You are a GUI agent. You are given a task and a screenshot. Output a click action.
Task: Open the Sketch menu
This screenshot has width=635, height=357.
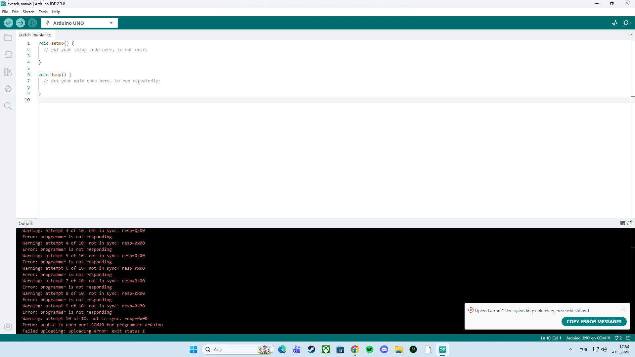click(x=28, y=12)
